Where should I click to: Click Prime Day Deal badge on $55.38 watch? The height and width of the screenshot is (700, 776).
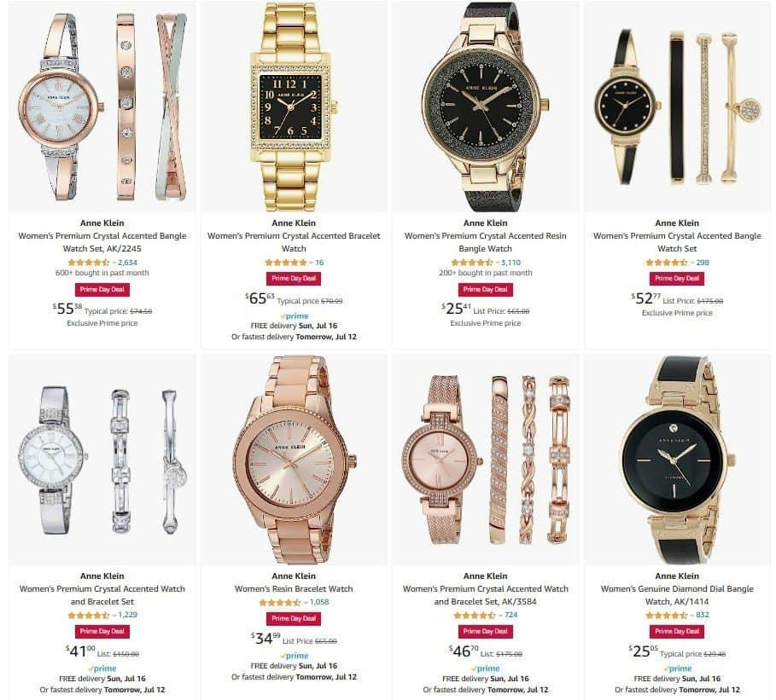(x=102, y=290)
